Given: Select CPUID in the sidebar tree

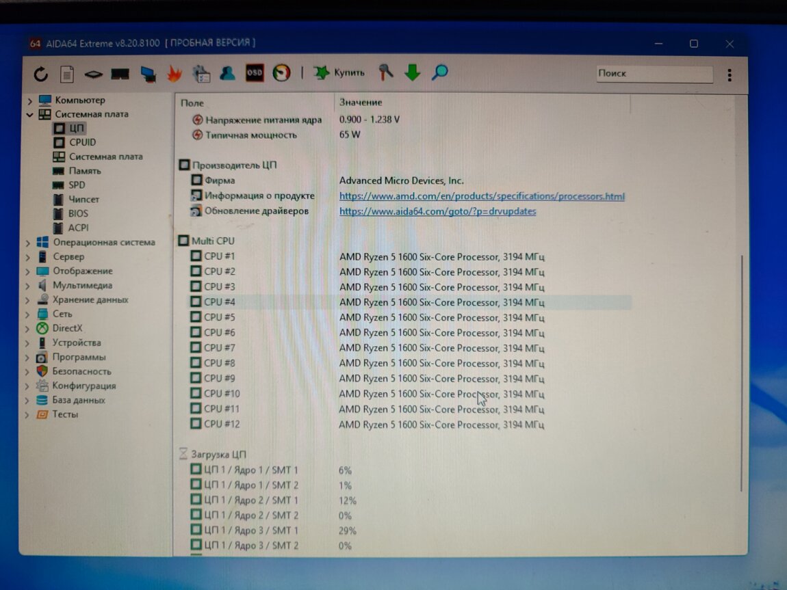Looking at the screenshot, I should (x=82, y=142).
